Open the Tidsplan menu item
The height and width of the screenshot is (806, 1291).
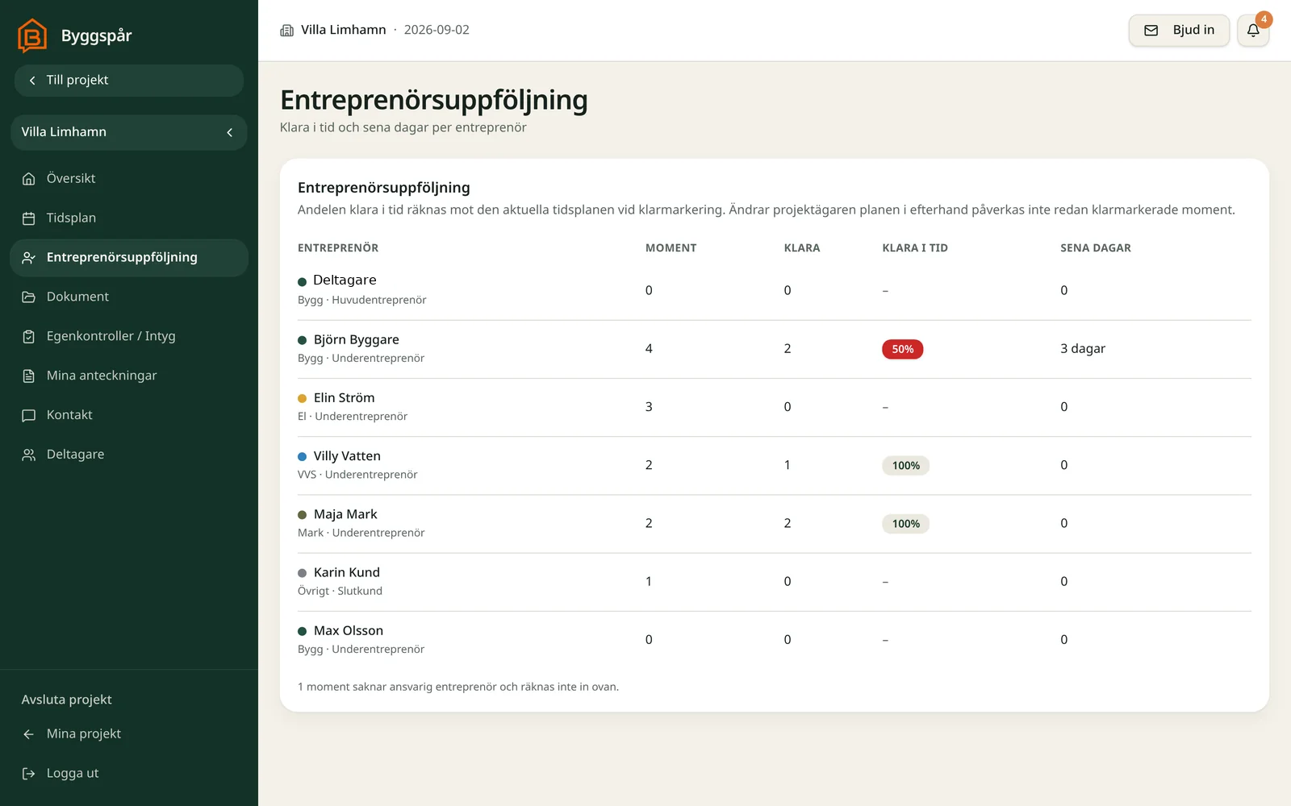[x=129, y=218]
